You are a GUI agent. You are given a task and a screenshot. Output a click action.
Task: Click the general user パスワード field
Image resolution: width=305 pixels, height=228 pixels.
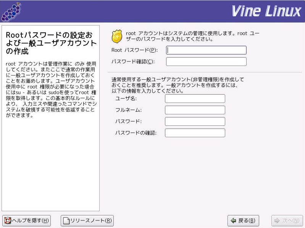click(195, 121)
